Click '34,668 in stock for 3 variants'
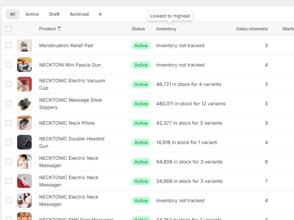 pyautogui.click(x=189, y=181)
